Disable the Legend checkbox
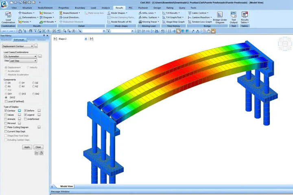This screenshot has height=195, width=293. 25,115
